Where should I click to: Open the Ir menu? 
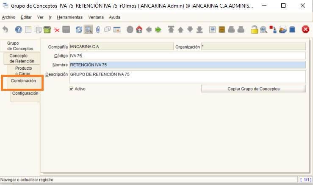click(50, 17)
